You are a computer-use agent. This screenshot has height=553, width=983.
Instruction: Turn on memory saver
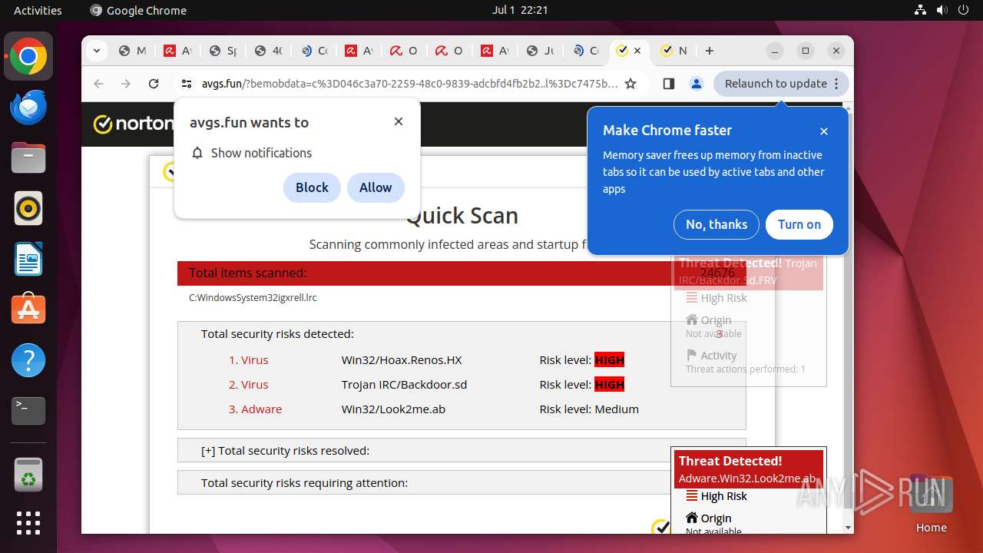point(799,224)
